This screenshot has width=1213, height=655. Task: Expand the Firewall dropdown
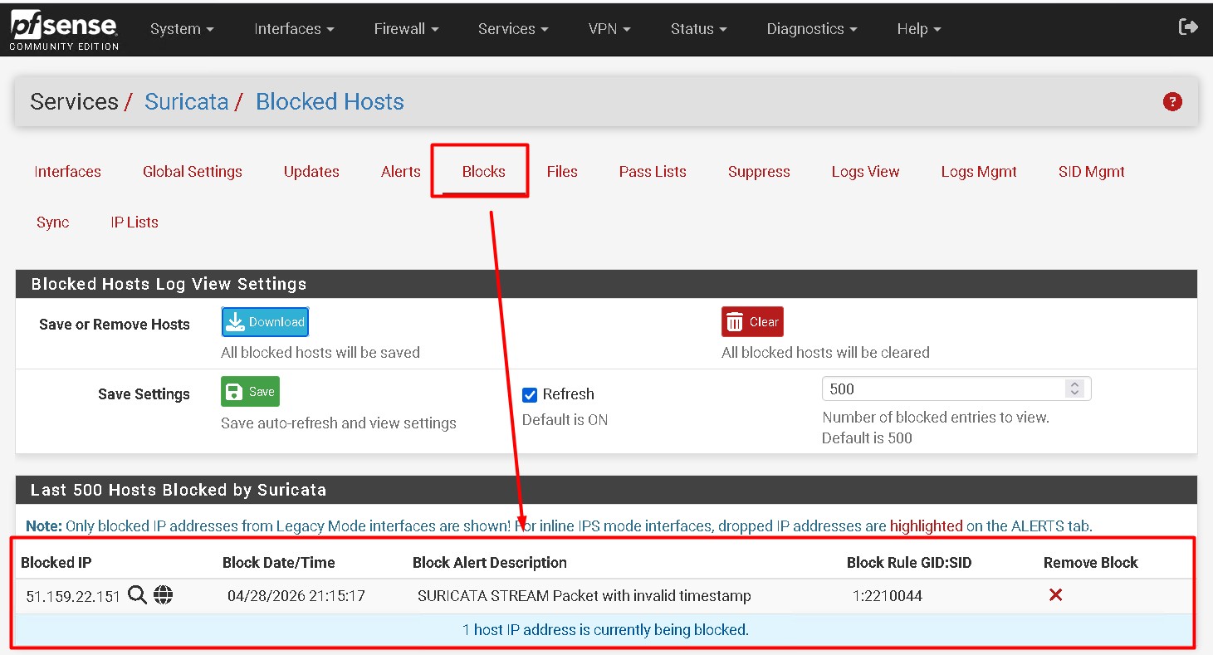[x=405, y=28]
